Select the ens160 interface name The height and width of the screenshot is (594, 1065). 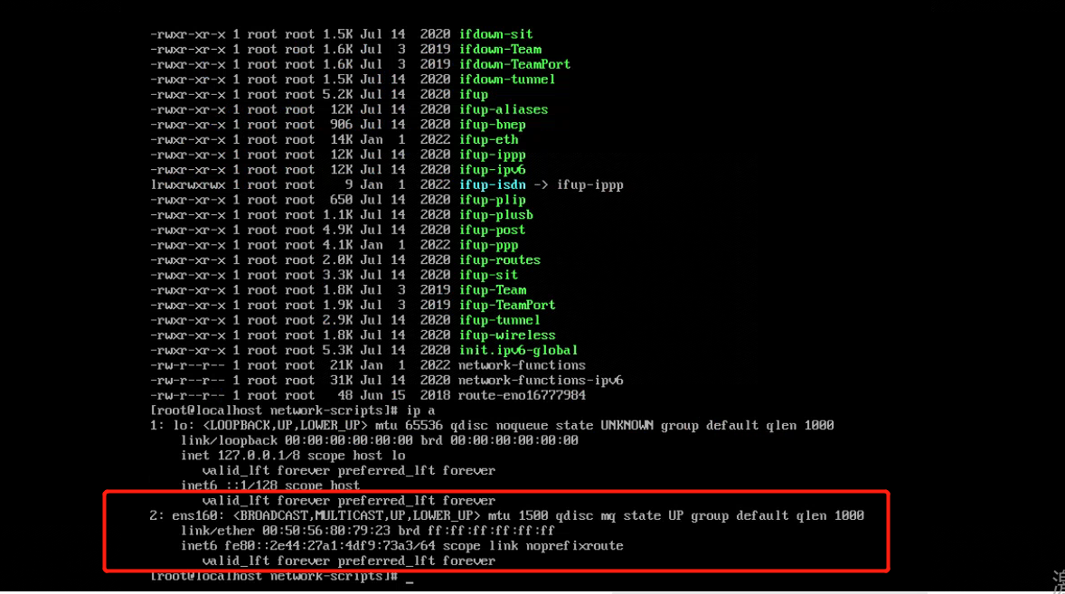point(193,516)
